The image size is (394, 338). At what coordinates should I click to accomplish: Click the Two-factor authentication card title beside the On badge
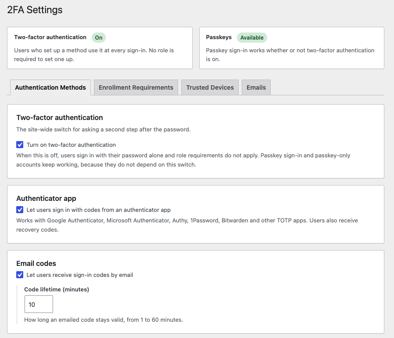[50, 37]
